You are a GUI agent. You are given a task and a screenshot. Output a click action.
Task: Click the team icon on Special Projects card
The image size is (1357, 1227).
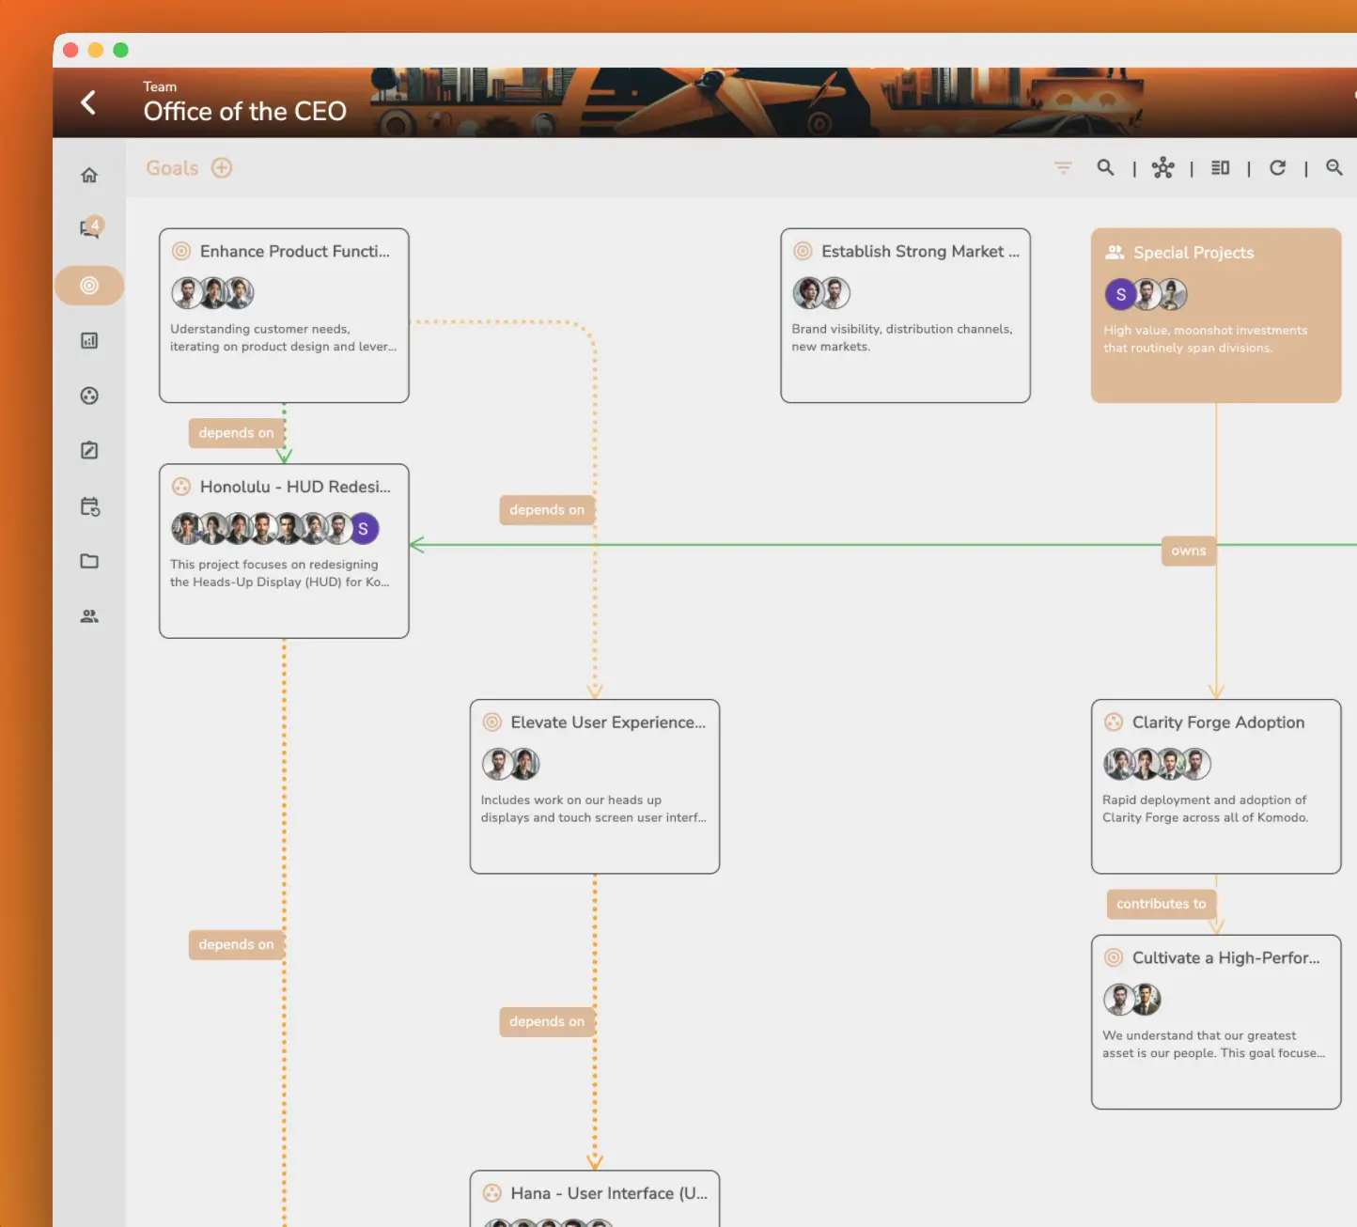point(1115,252)
